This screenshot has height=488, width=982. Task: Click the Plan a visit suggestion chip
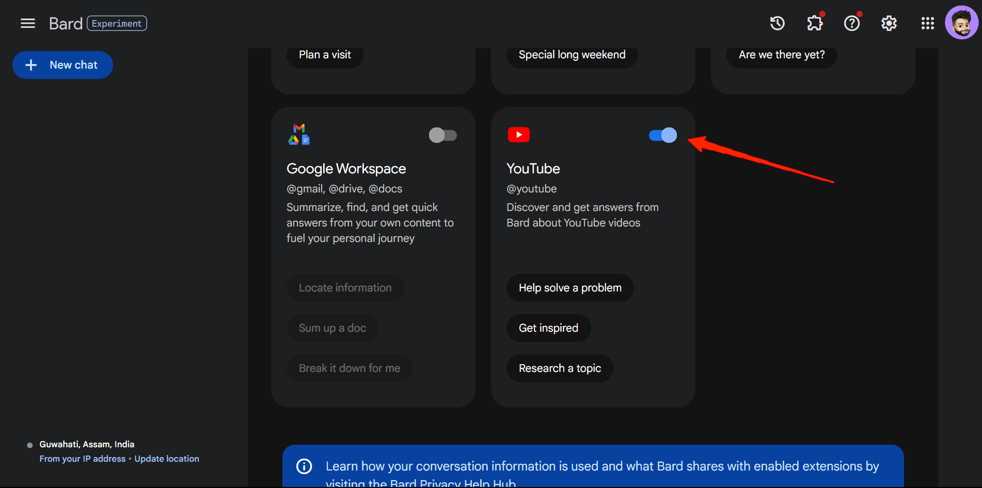(x=324, y=54)
